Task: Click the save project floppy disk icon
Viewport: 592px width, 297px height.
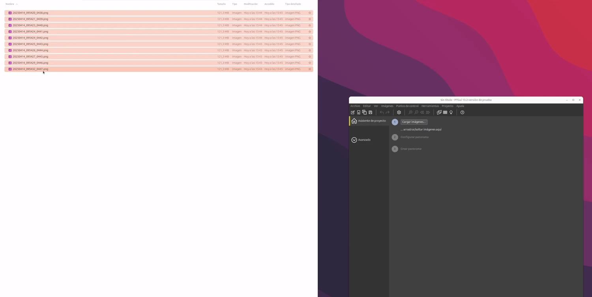Action: tap(370, 113)
